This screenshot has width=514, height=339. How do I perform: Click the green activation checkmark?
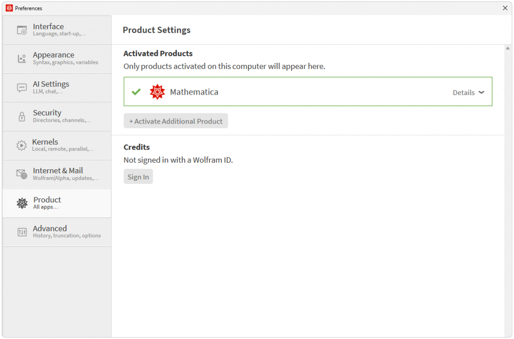point(136,91)
